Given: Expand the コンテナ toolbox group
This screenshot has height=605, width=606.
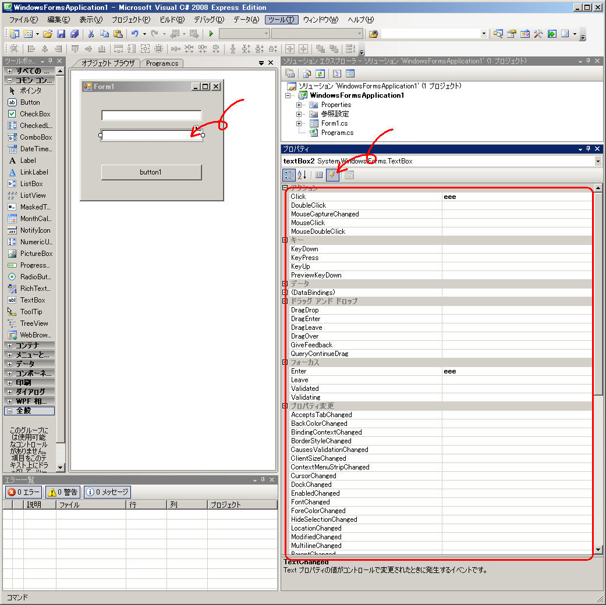Looking at the screenshot, I should 10,346.
